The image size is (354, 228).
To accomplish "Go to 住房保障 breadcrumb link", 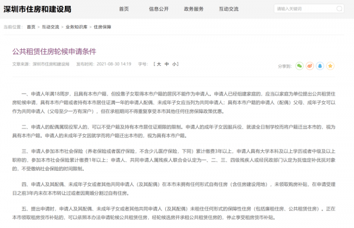I will coord(103,27).
